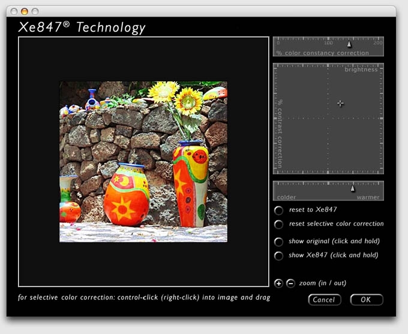Select reset selective color correction option

point(278,224)
